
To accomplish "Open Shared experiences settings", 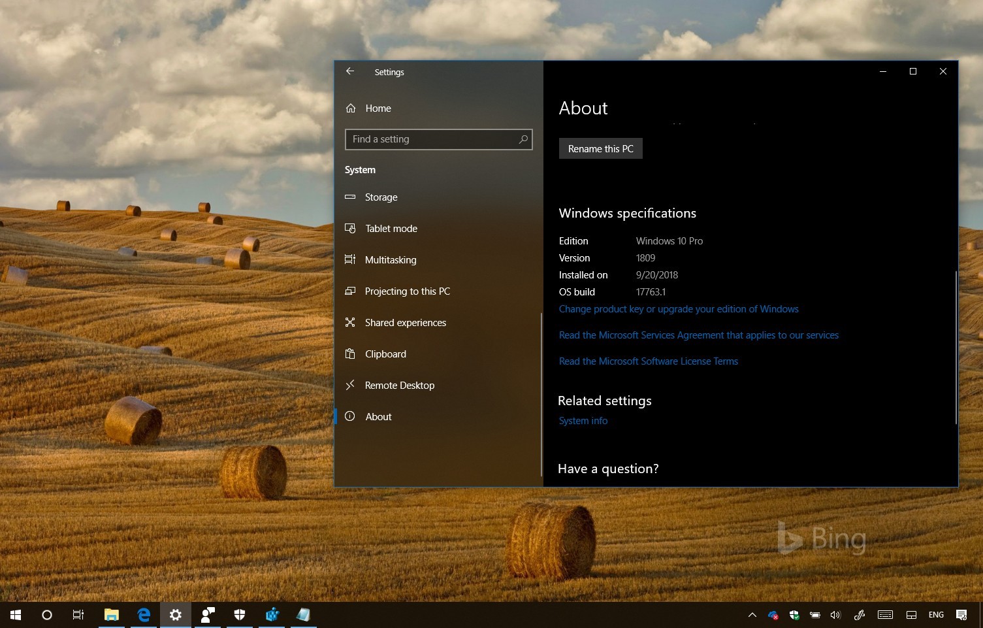I will tap(405, 322).
